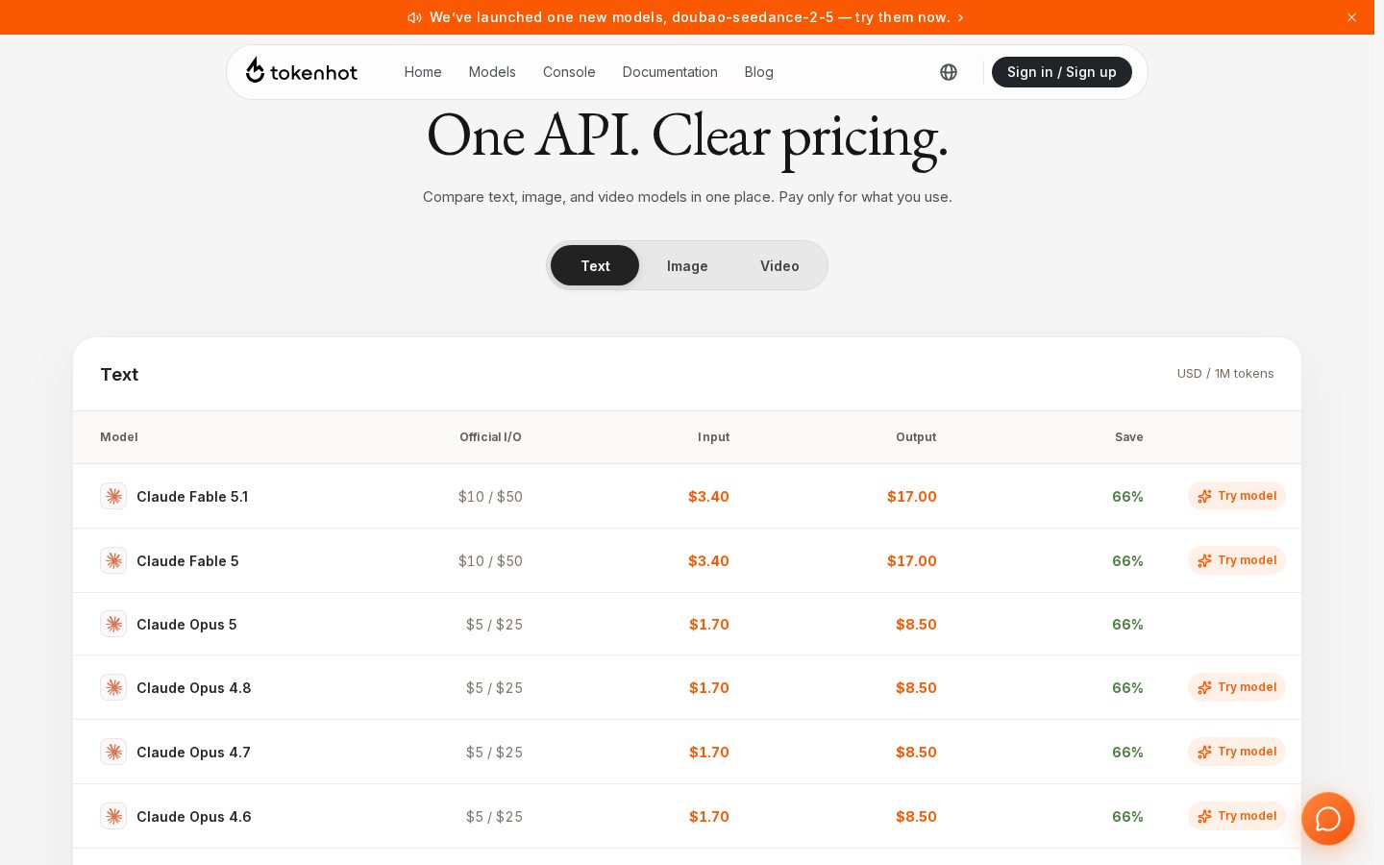Click the Input column header
Viewport: 1384px width, 865px height.
(x=713, y=437)
